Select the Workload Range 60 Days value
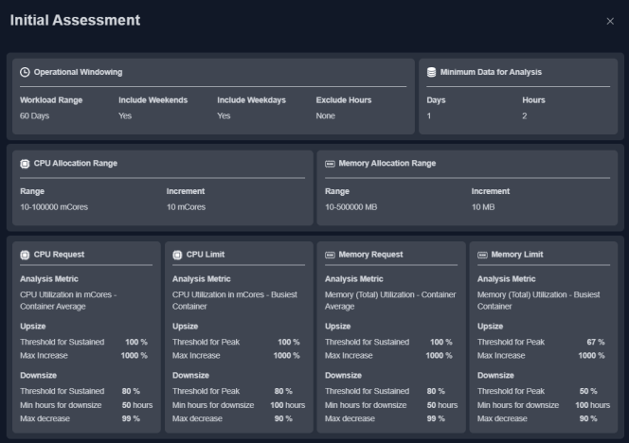 pos(34,115)
